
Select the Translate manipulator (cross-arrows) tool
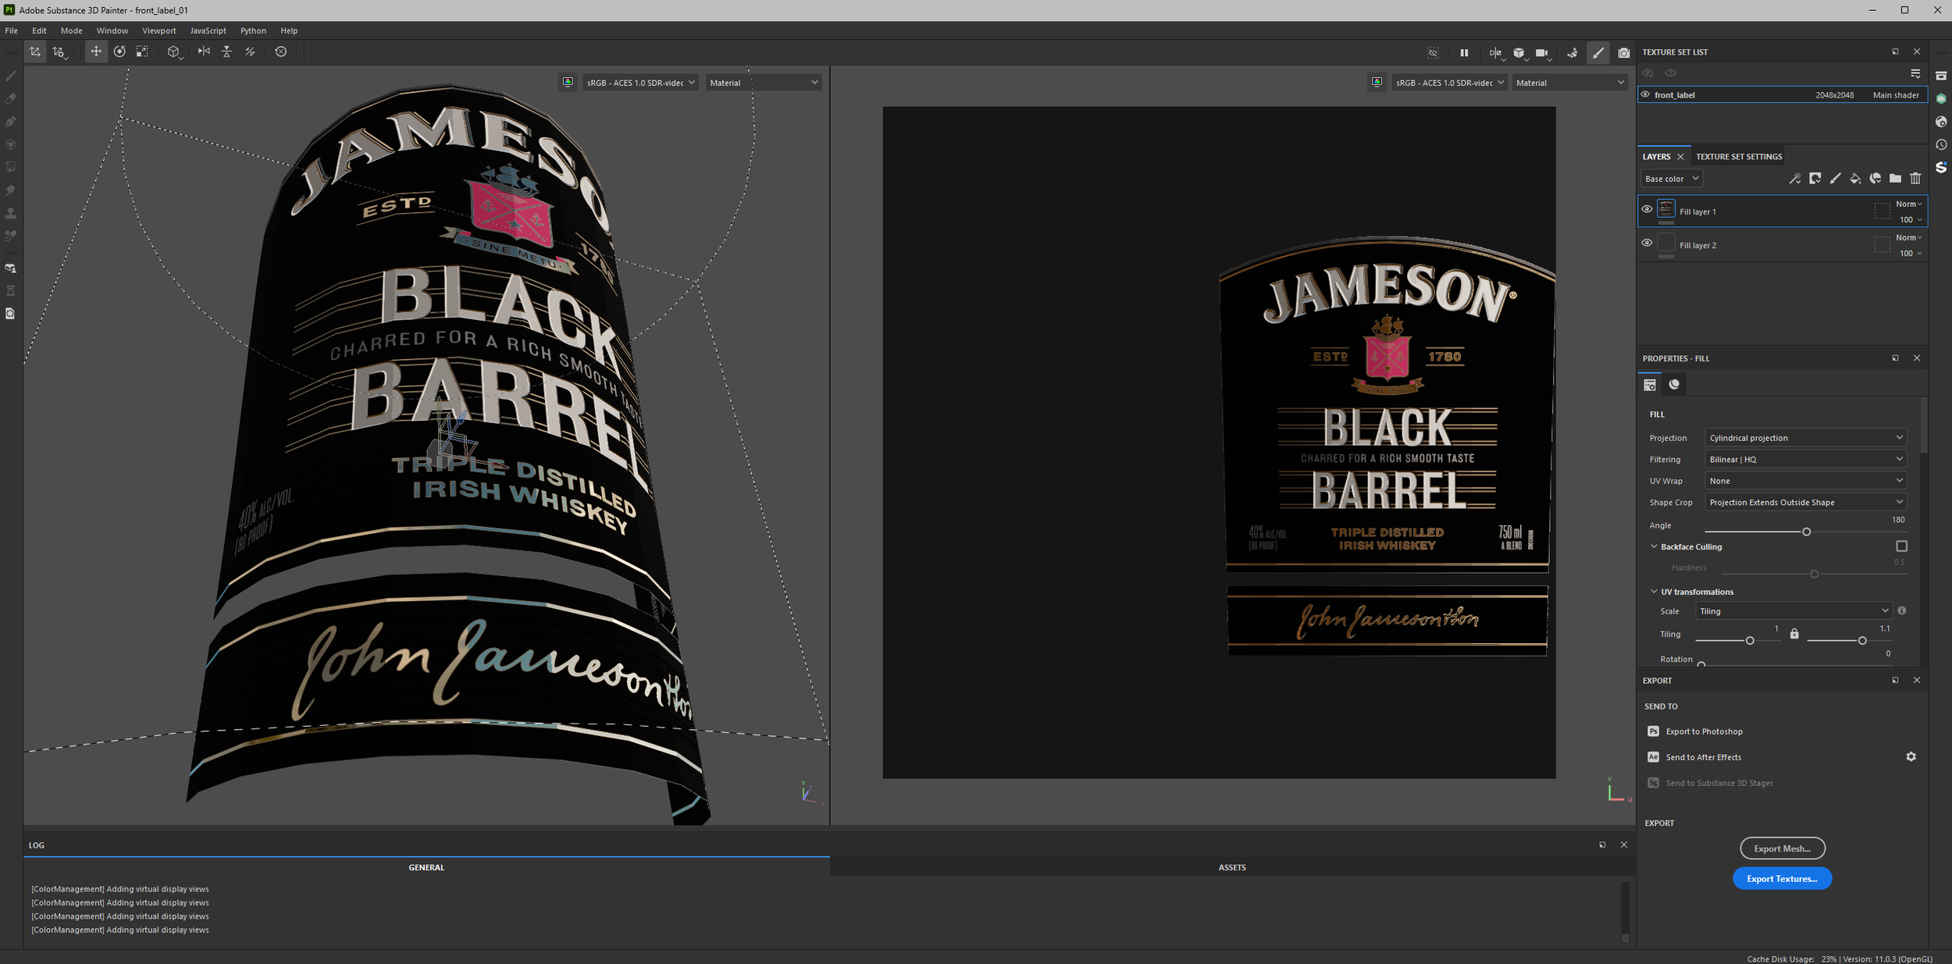click(x=96, y=52)
